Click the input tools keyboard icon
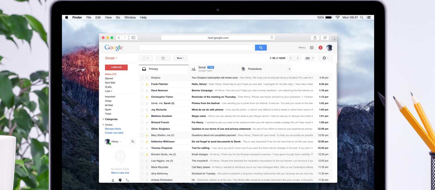This screenshot has width=435, height=190. click(x=307, y=58)
